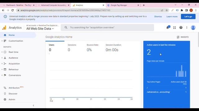This screenshot has width=199, height=111.
Task: Click the Home house icon
Action: [5, 35]
